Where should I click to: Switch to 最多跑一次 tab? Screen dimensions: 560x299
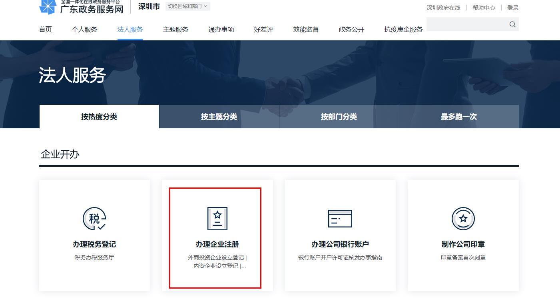pos(459,117)
